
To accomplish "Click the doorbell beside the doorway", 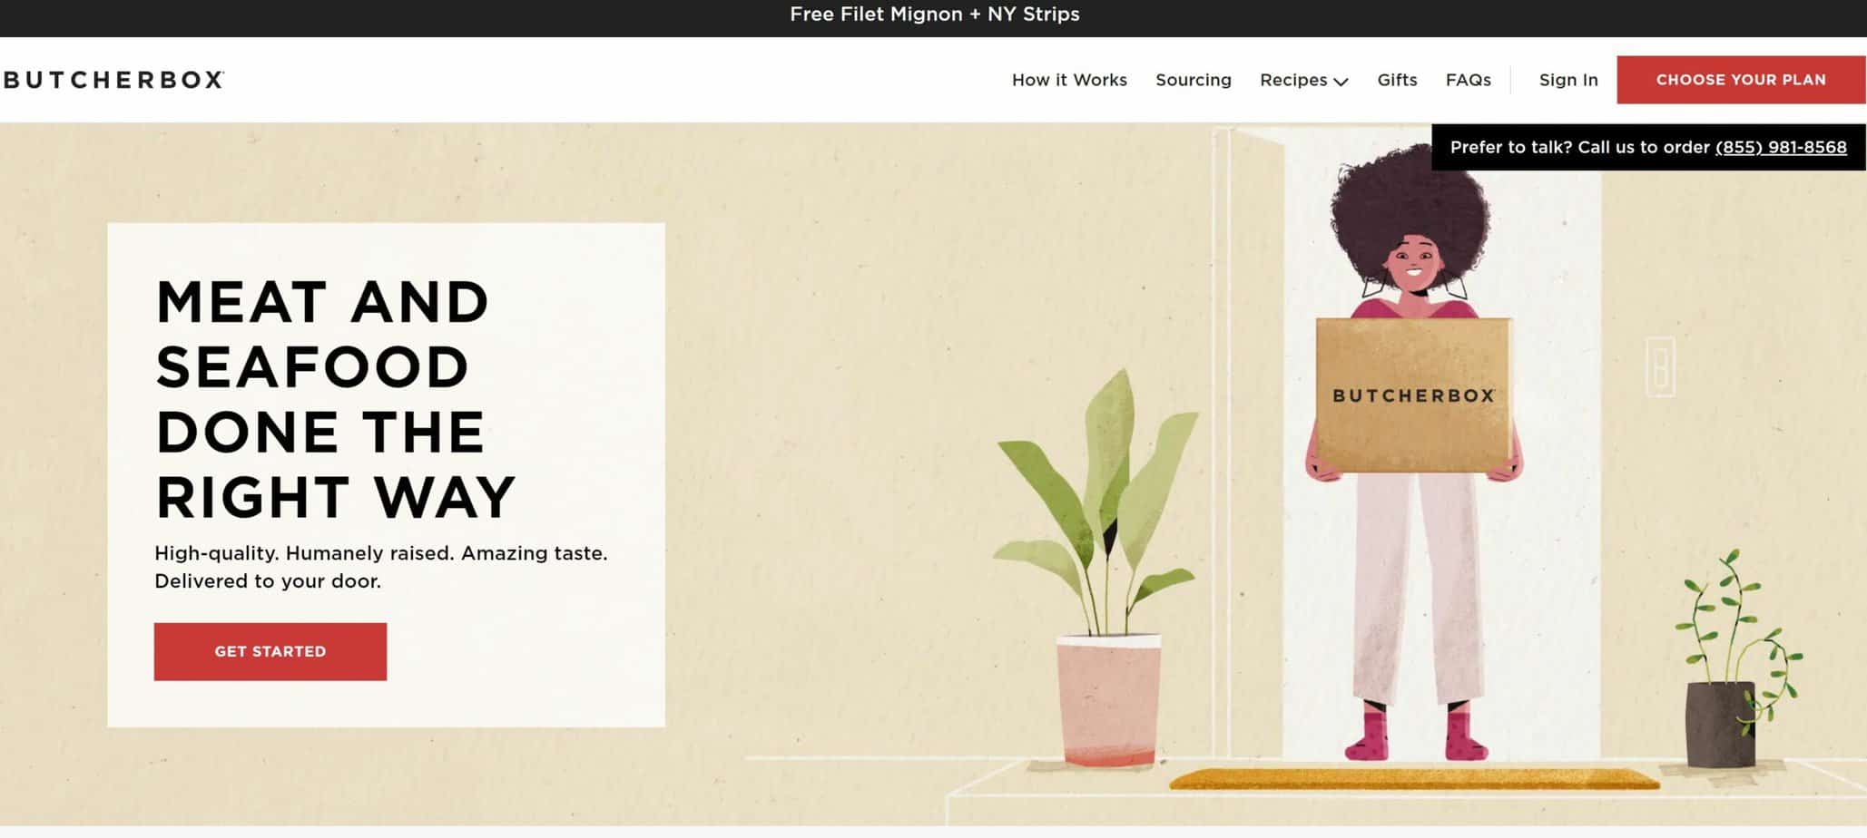I will [1659, 366].
